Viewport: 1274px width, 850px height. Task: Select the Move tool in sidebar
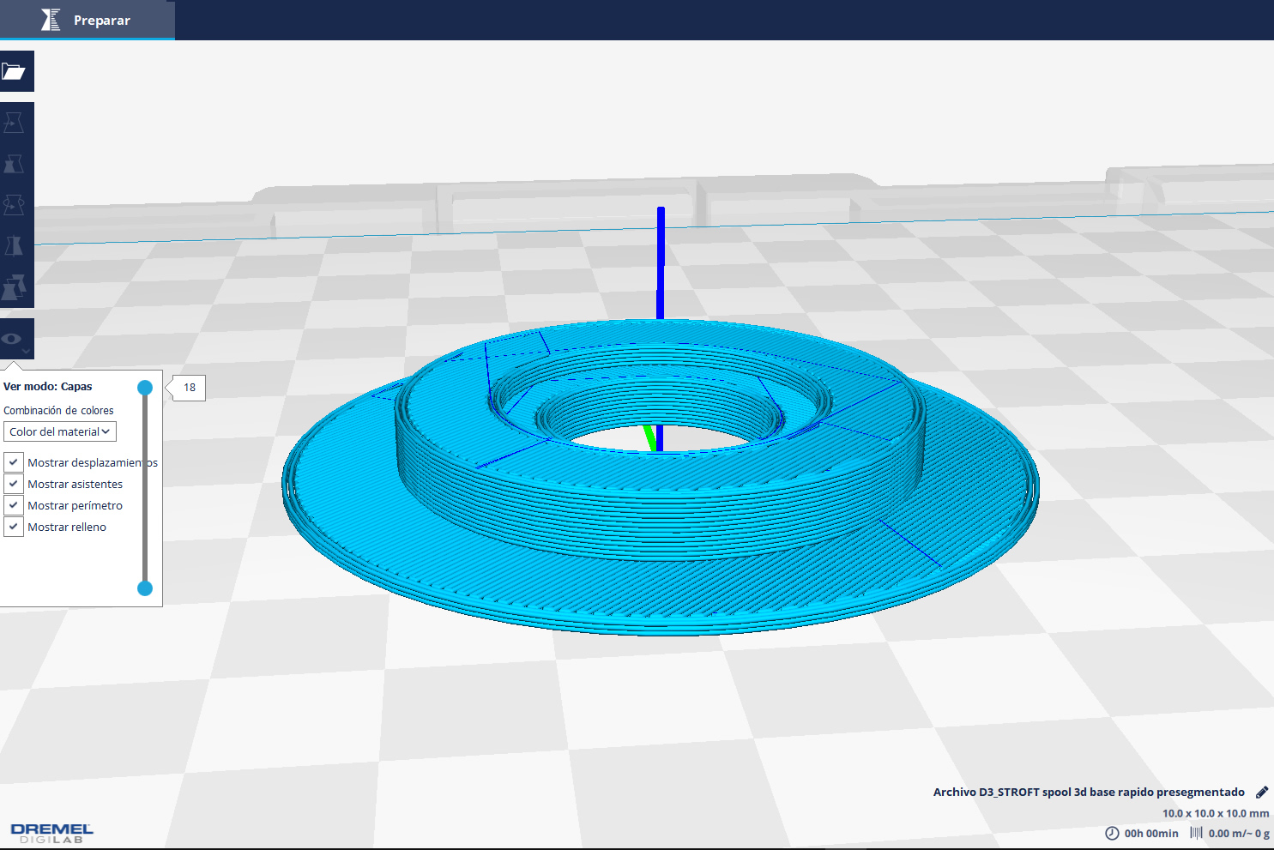click(x=15, y=123)
